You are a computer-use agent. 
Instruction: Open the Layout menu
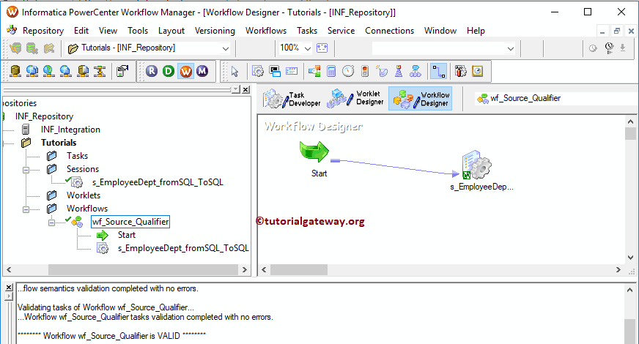coord(171,31)
